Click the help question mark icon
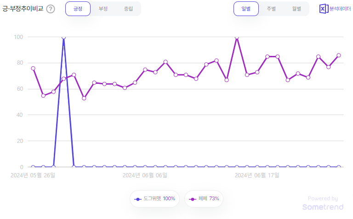Viewport: 353px width, 219px height. click(51, 9)
